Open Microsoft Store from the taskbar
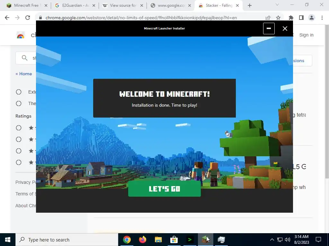 pos(174,240)
